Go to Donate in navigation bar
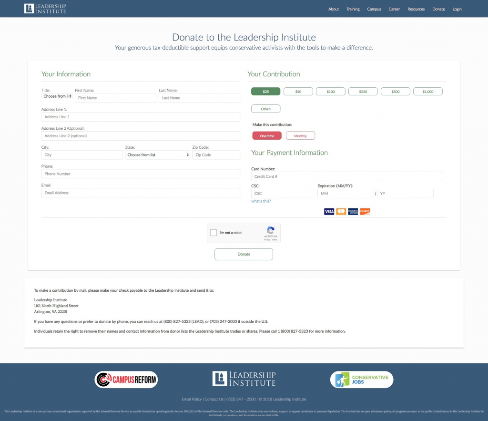Viewport: 488px width, 421px height. click(x=438, y=9)
